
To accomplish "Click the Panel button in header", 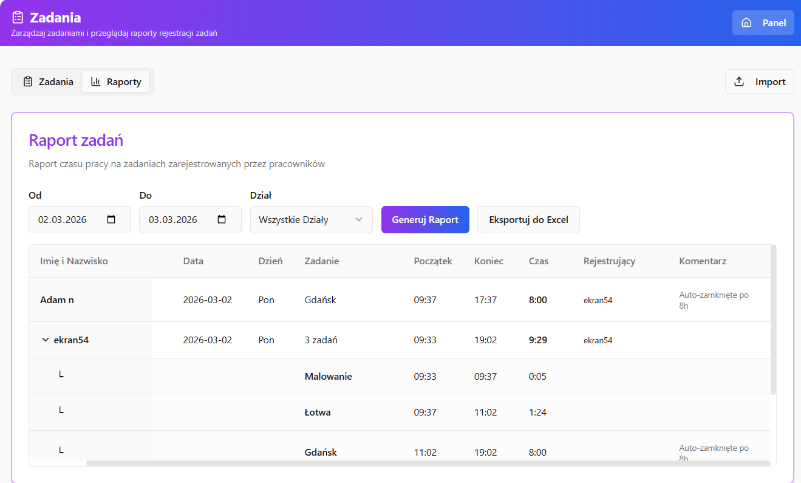I will click(763, 23).
